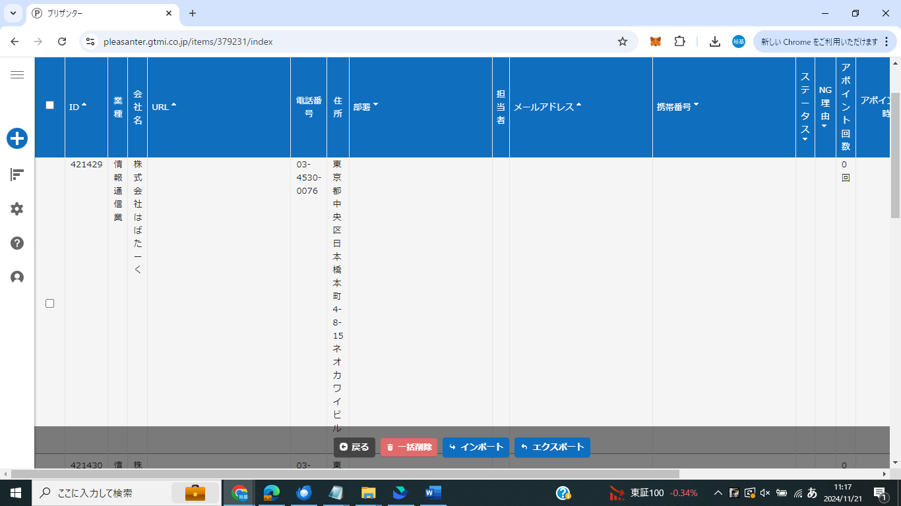Click the エクスポート button
The height and width of the screenshot is (506, 901).
pos(552,447)
